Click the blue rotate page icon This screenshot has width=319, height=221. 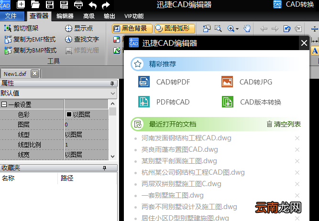[x=287, y=29]
